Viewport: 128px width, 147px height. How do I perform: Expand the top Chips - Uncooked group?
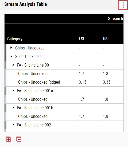pos(11,48)
